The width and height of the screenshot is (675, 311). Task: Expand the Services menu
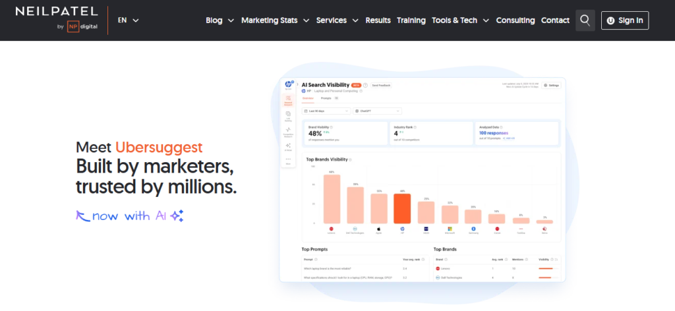coord(337,20)
